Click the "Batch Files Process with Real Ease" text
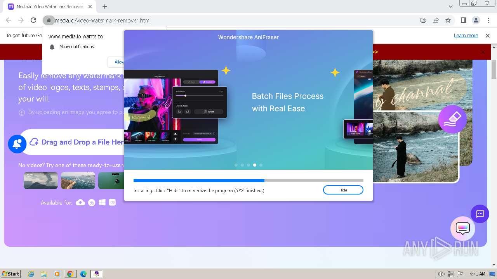Image resolution: width=497 pixels, height=279 pixels. click(288, 102)
